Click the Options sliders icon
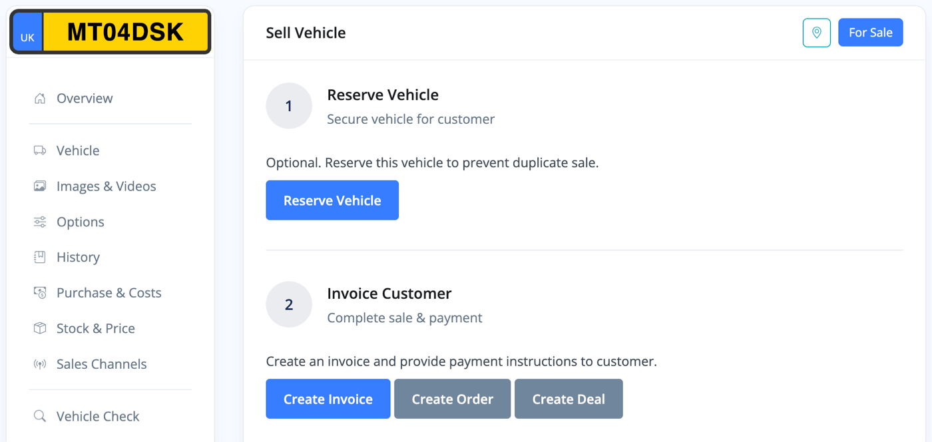Screen dimensions: 932x442 pos(40,222)
